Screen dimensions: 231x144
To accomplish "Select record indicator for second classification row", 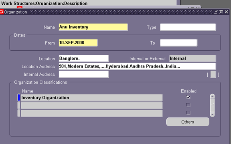I will 19,105.
